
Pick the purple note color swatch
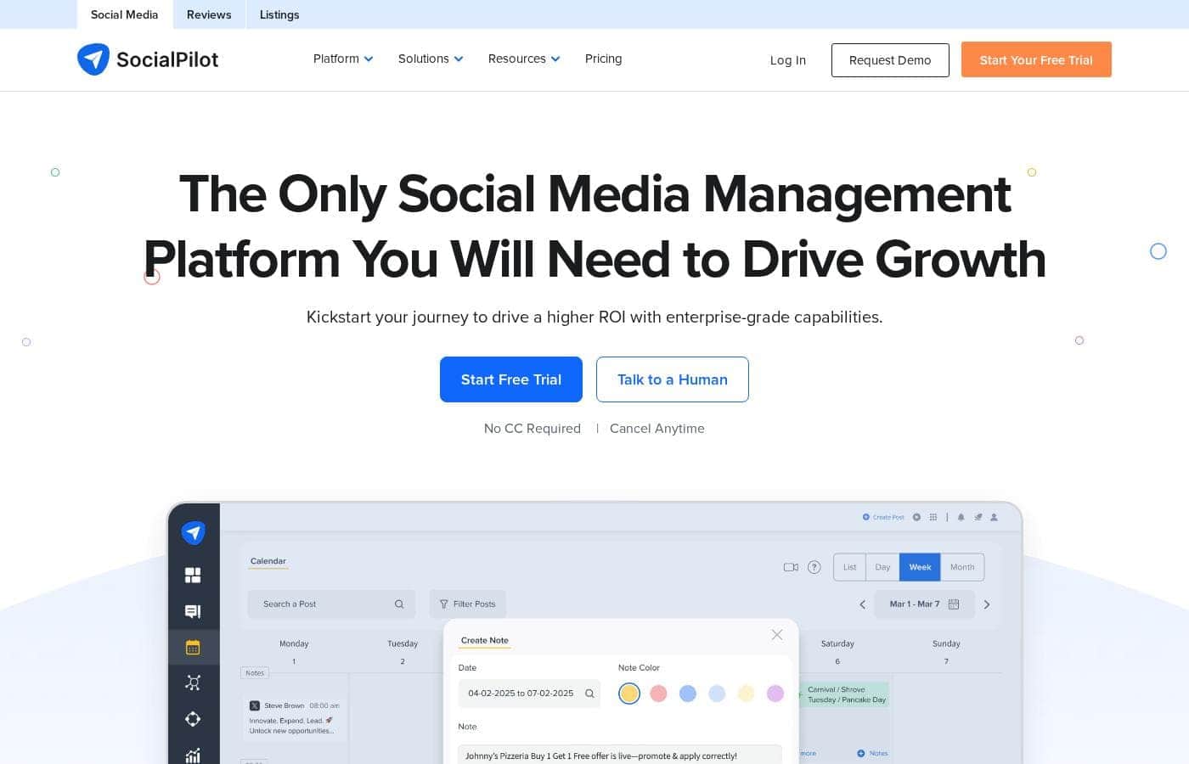[775, 694]
